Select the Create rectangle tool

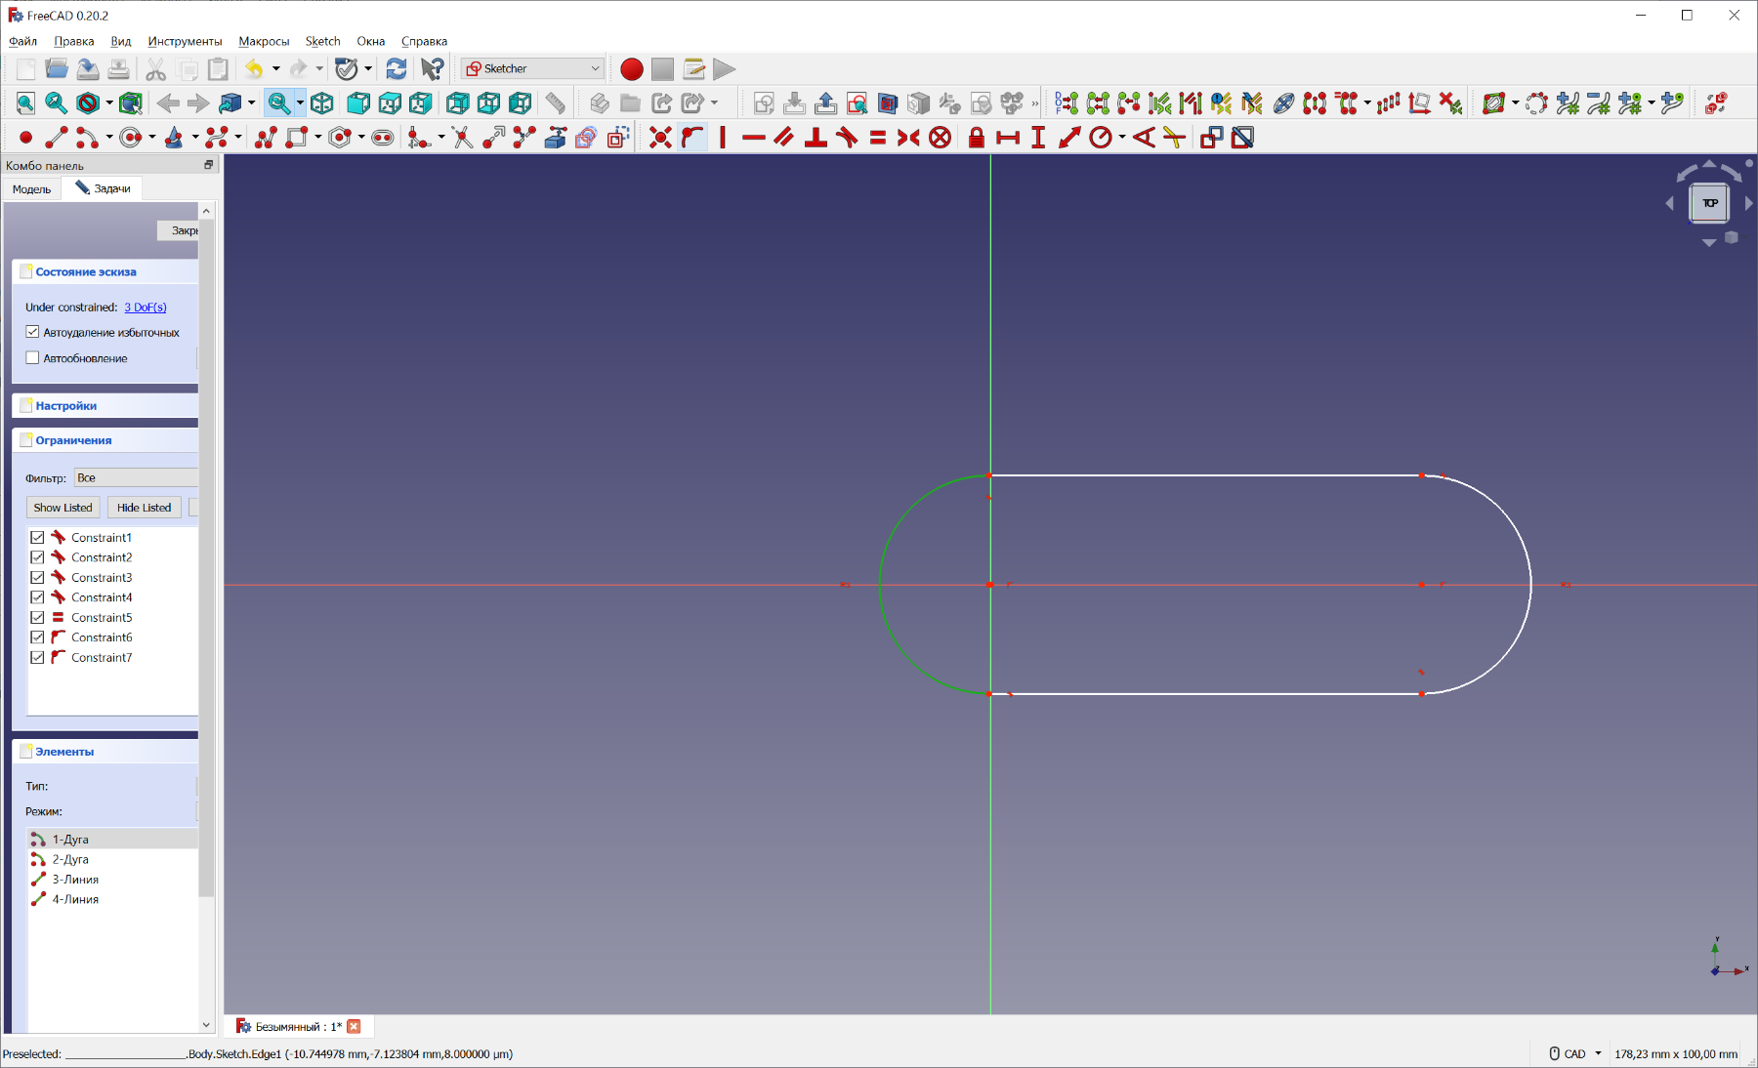[297, 138]
